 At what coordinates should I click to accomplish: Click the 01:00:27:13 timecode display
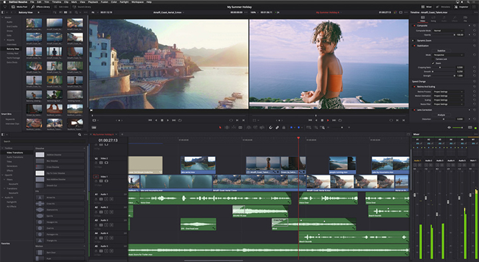[x=108, y=140]
